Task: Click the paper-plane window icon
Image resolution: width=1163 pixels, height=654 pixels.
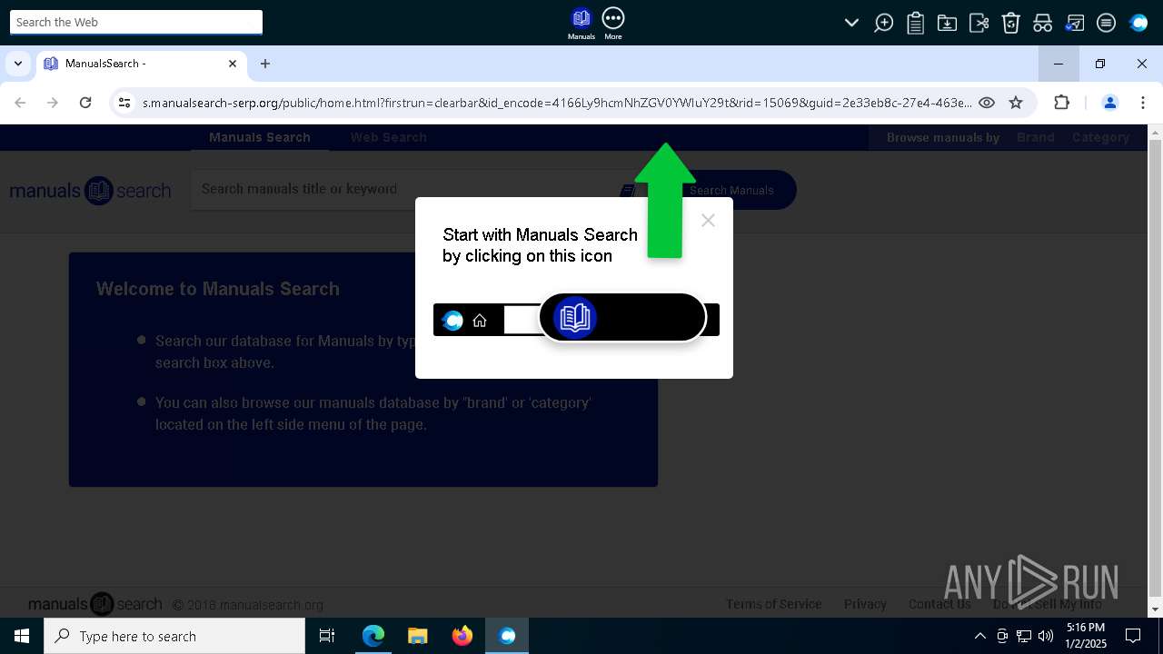Action: click(1074, 24)
